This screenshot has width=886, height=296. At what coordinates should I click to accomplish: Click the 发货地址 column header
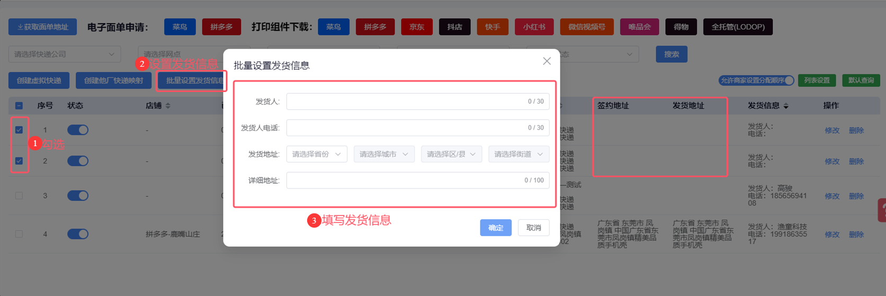(688, 106)
